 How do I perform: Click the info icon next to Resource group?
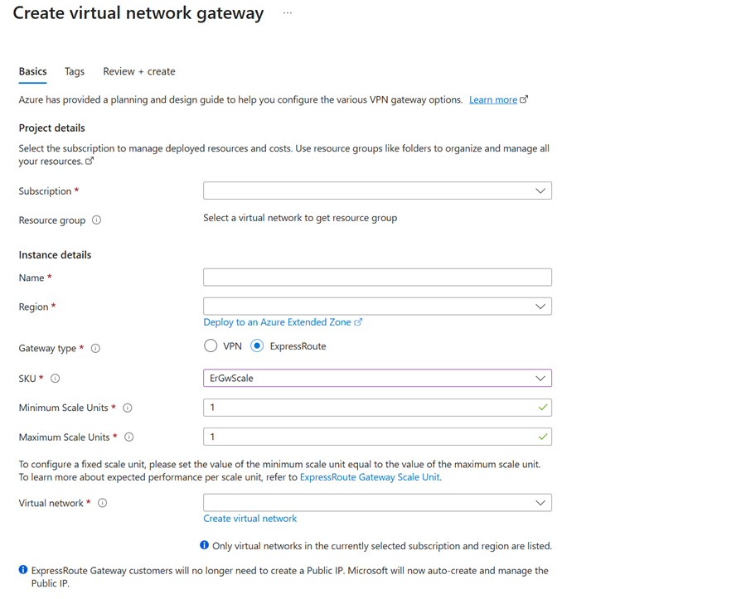click(x=97, y=220)
